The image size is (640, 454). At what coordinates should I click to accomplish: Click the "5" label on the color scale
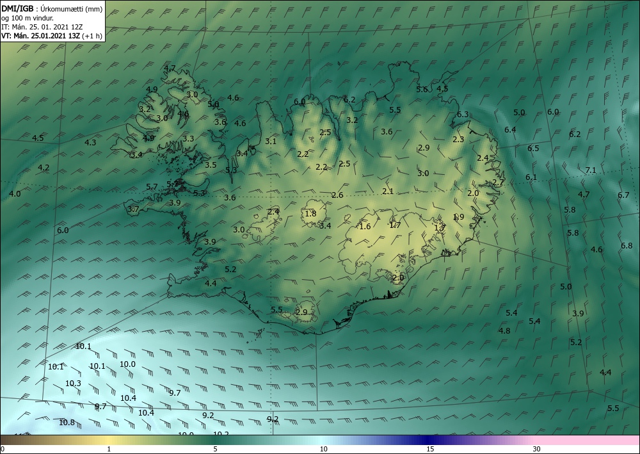pos(215,450)
